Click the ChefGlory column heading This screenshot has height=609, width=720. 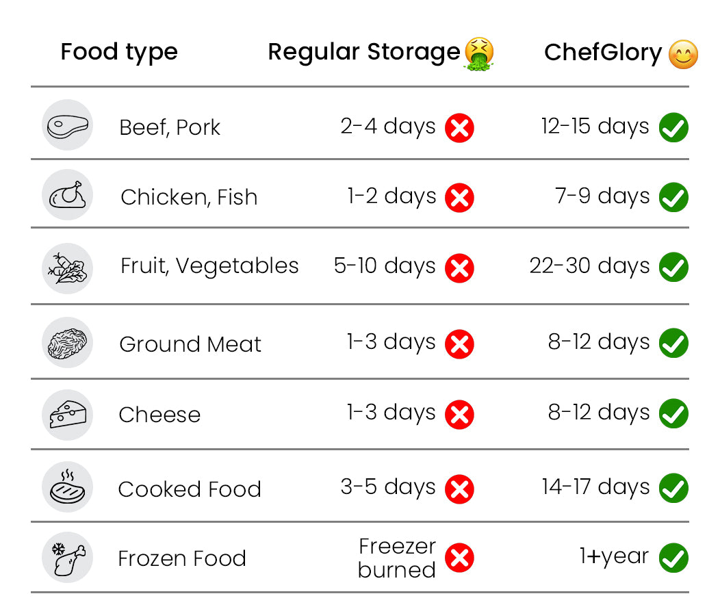603,53
